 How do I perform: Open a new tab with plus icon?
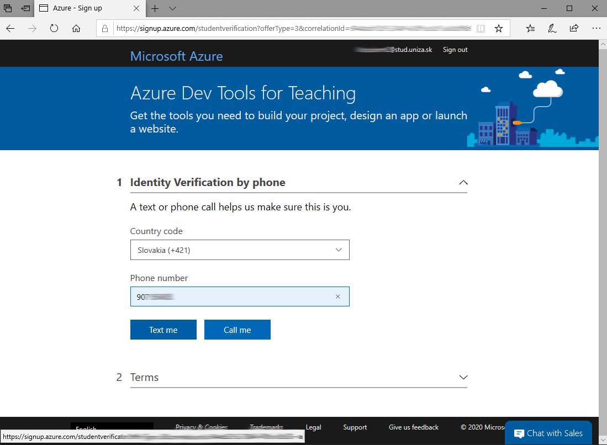tap(155, 8)
